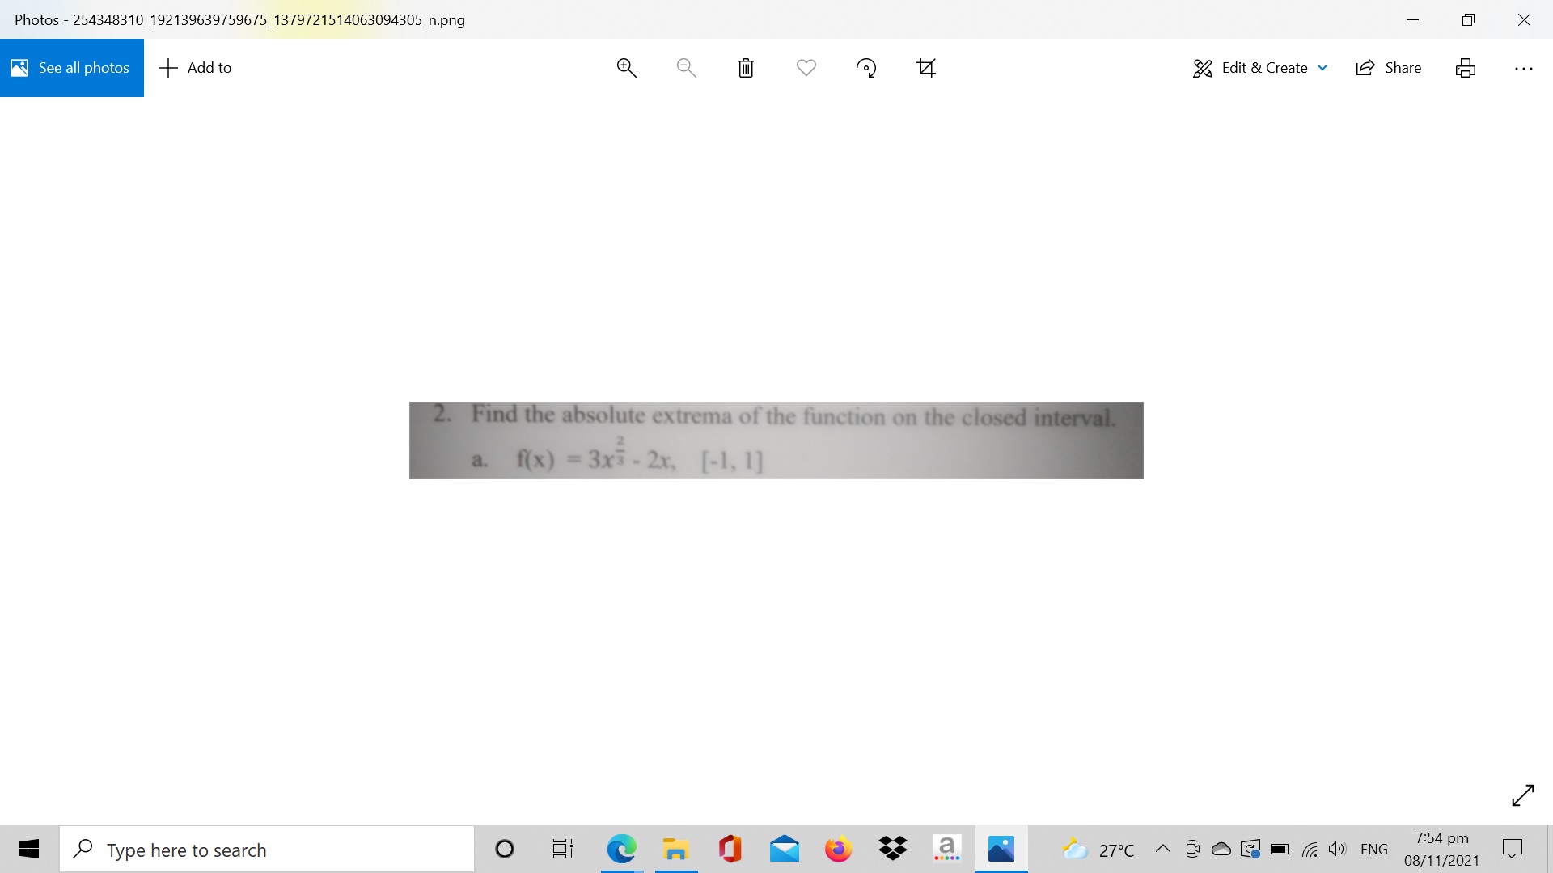See all photos in the library
The width and height of the screenshot is (1553, 873).
click(71, 67)
